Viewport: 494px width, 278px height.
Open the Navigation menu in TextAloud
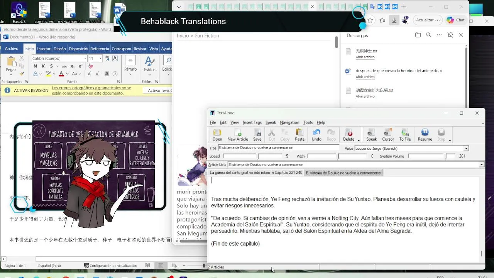[289, 122]
